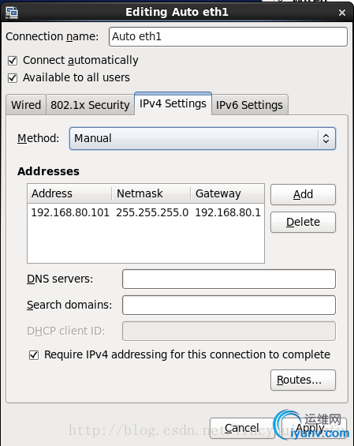Click the Method combo box arrows
354x446 pixels.
tap(326, 138)
